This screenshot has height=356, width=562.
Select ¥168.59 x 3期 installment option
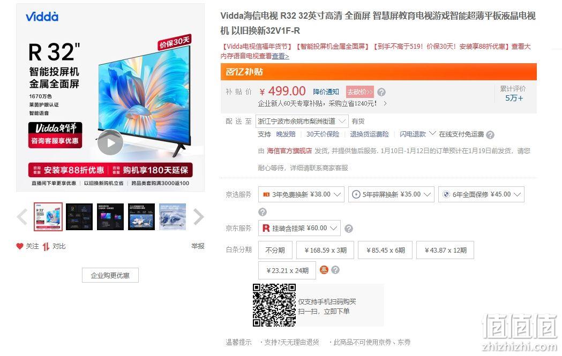point(325,250)
